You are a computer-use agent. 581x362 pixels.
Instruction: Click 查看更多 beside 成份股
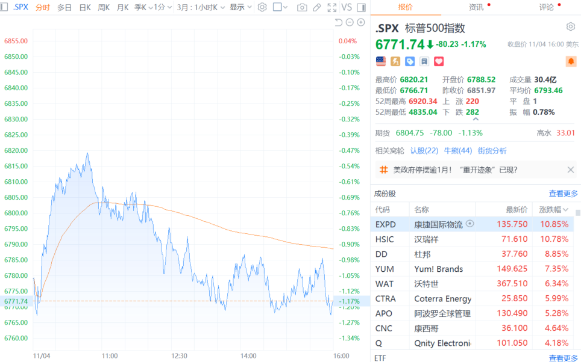tap(563, 194)
